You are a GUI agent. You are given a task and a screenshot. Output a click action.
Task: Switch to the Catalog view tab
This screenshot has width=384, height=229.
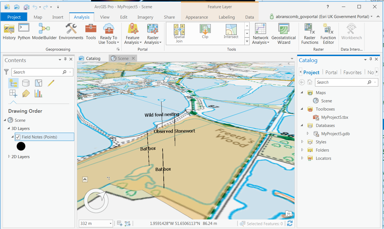[x=90, y=58]
